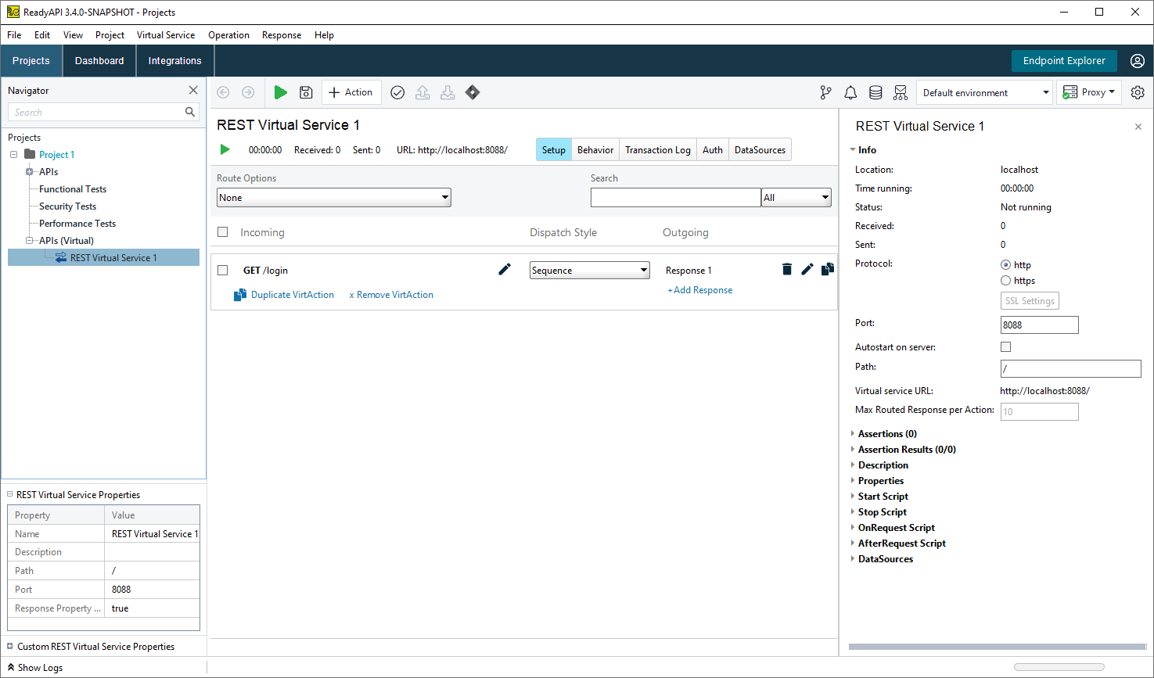
Task: Open the Behavior tab
Action: click(x=595, y=149)
